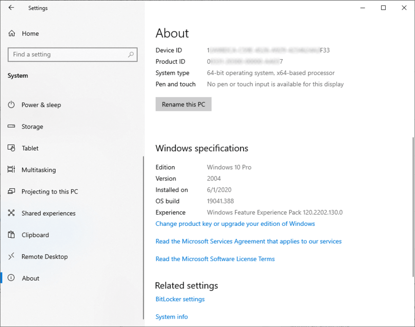Viewport: 415px width, 327px height.
Task: Click the Projecting to this PC icon
Action: pos(11,192)
